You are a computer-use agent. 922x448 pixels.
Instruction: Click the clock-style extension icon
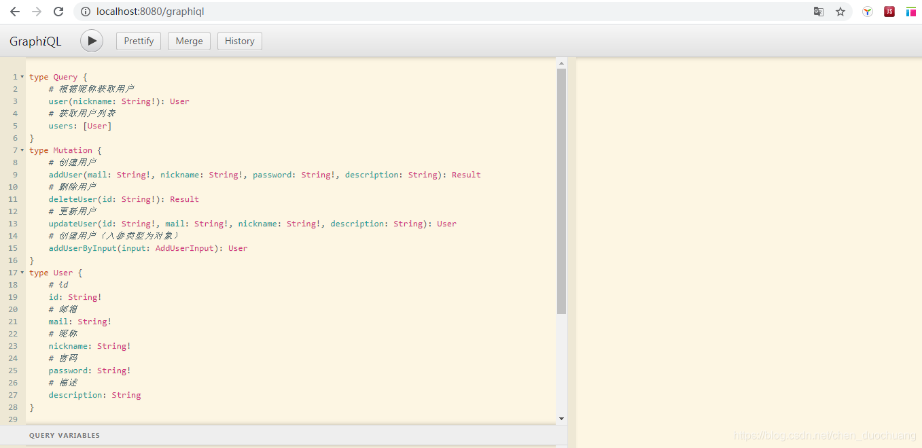click(x=867, y=12)
